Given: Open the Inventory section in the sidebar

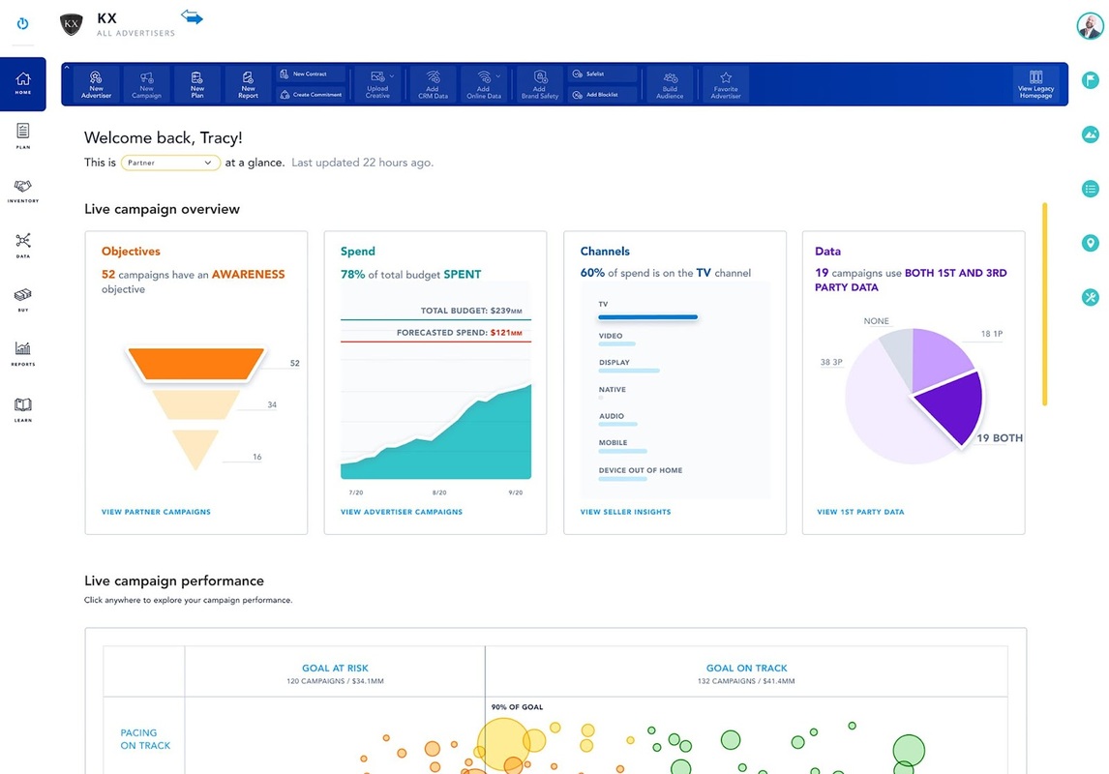Looking at the screenshot, I should click(x=23, y=190).
